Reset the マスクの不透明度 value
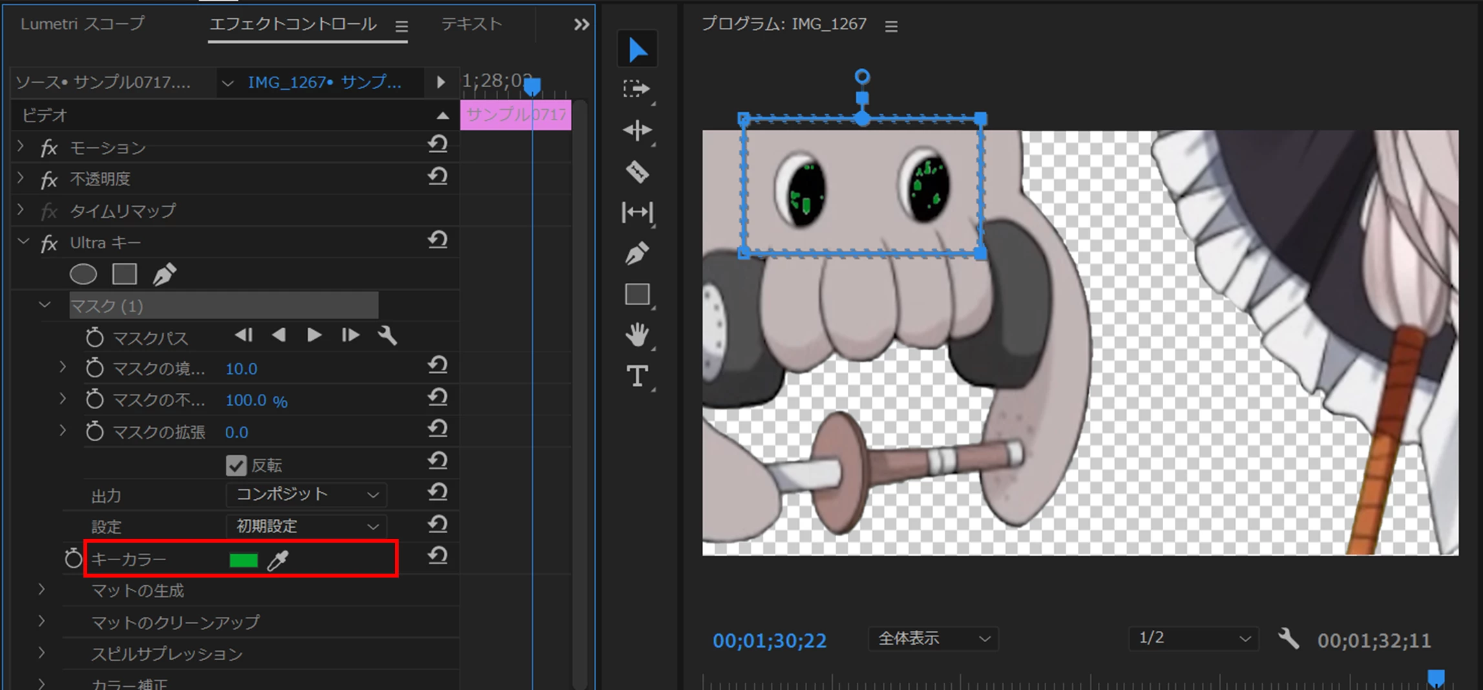This screenshot has width=1483, height=690. 437,397
